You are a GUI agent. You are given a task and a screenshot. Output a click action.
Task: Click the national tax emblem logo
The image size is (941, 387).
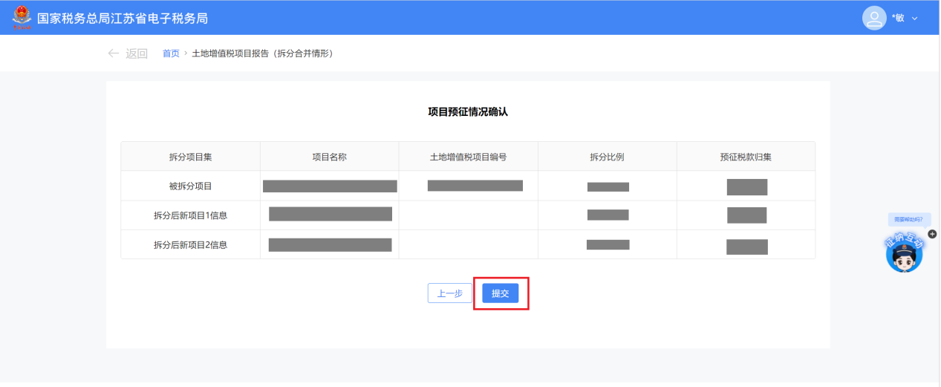point(22,17)
